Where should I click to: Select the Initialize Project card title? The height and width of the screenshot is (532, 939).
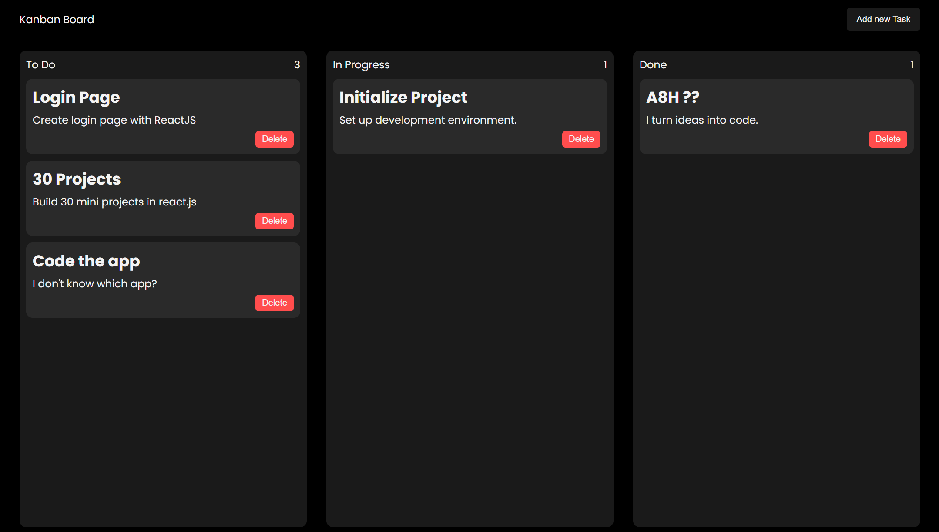tap(403, 98)
